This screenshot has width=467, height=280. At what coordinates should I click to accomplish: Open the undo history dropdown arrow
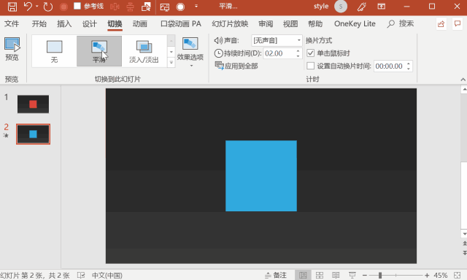37,7
